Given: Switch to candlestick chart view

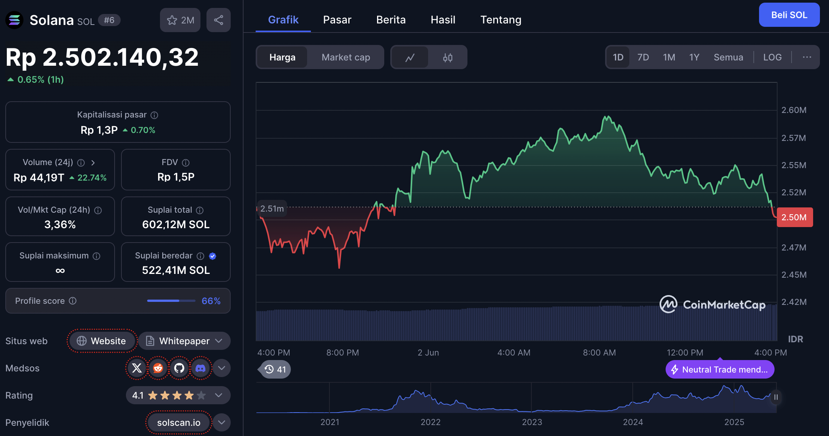Looking at the screenshot, I should tap(448, 57).
